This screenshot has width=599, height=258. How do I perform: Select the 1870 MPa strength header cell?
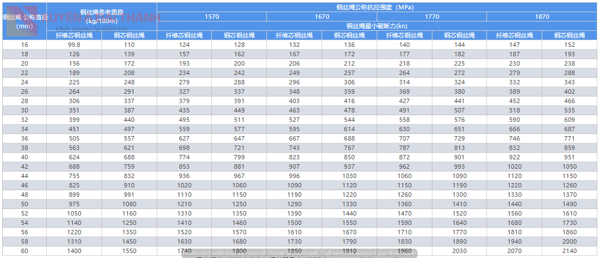click(542, 17)
